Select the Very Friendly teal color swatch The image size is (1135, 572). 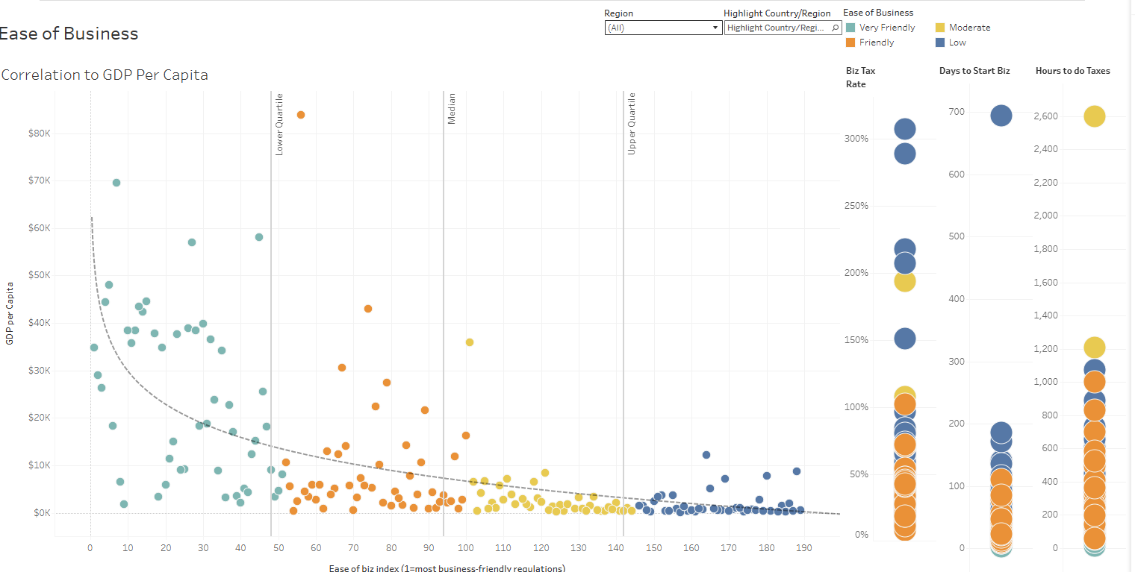[851, 27]
